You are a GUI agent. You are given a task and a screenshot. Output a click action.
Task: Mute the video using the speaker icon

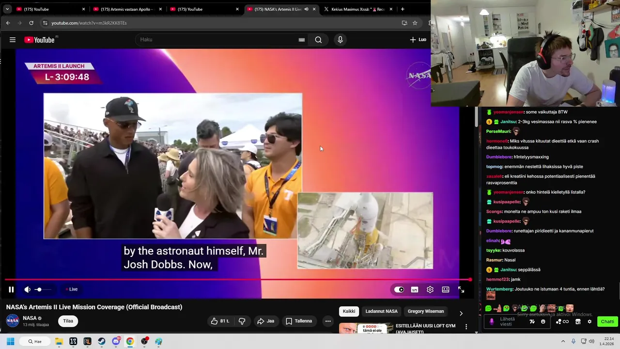coord(28,289)
